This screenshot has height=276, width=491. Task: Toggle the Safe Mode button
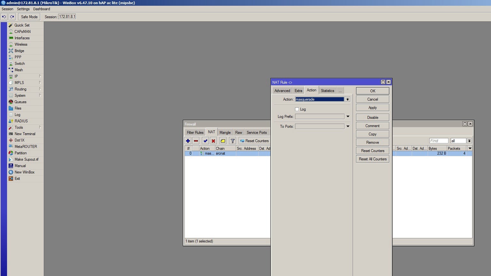pos(29,17)
